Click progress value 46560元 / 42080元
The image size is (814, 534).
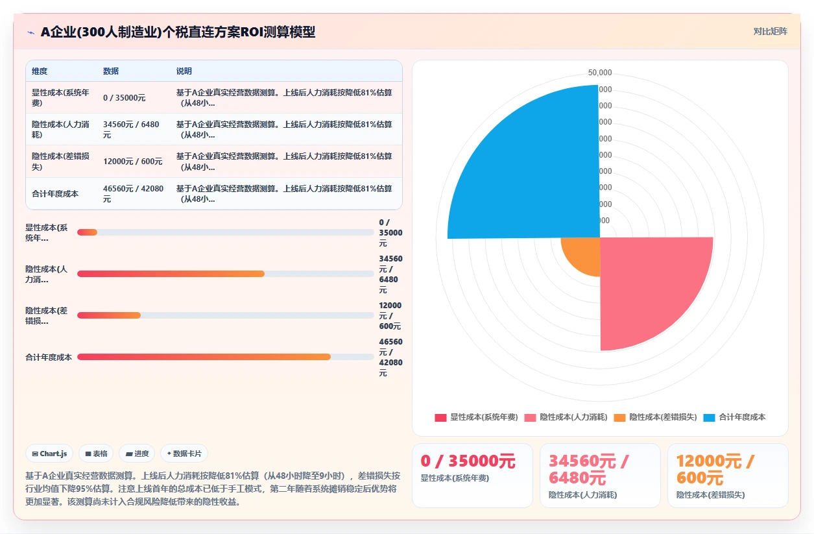pos(390,357)
